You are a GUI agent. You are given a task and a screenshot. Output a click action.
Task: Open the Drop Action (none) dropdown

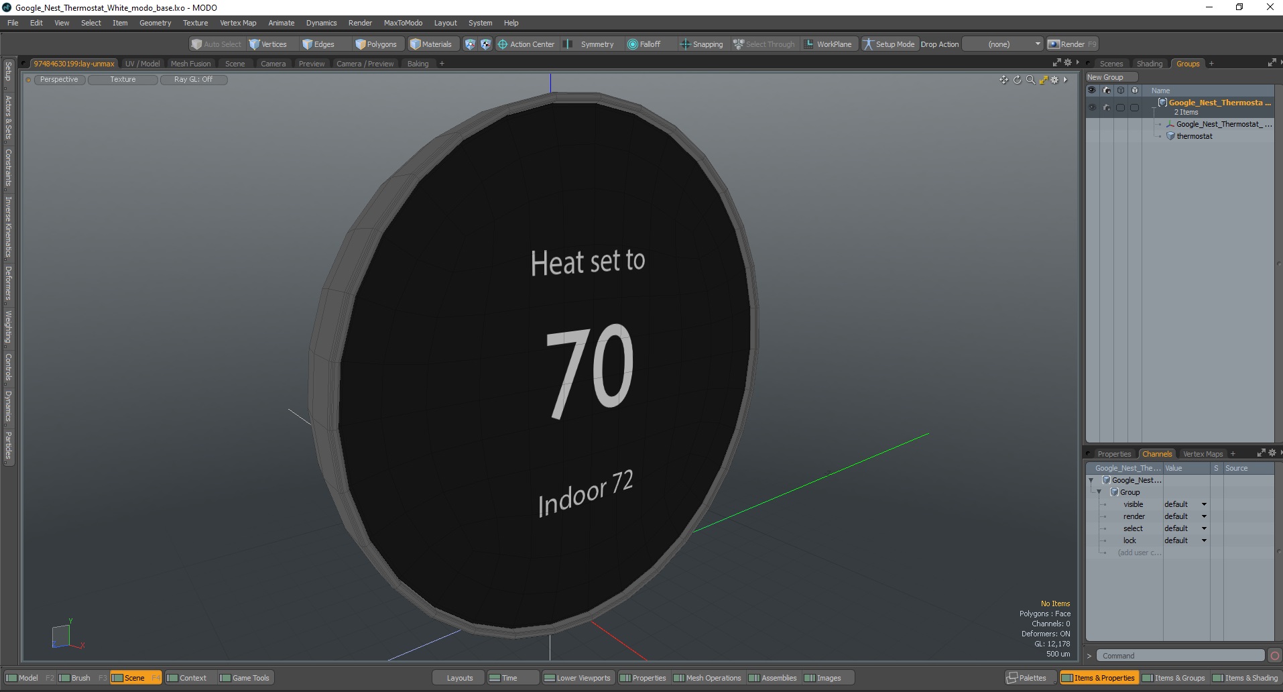(1003, 44)
